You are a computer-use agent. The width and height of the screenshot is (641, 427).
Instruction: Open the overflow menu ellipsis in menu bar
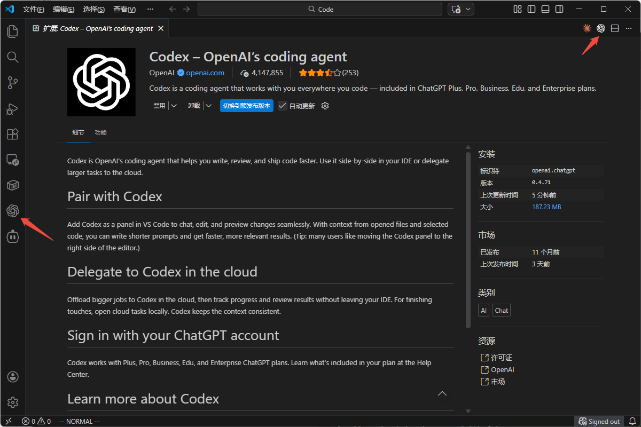[150, 9]
